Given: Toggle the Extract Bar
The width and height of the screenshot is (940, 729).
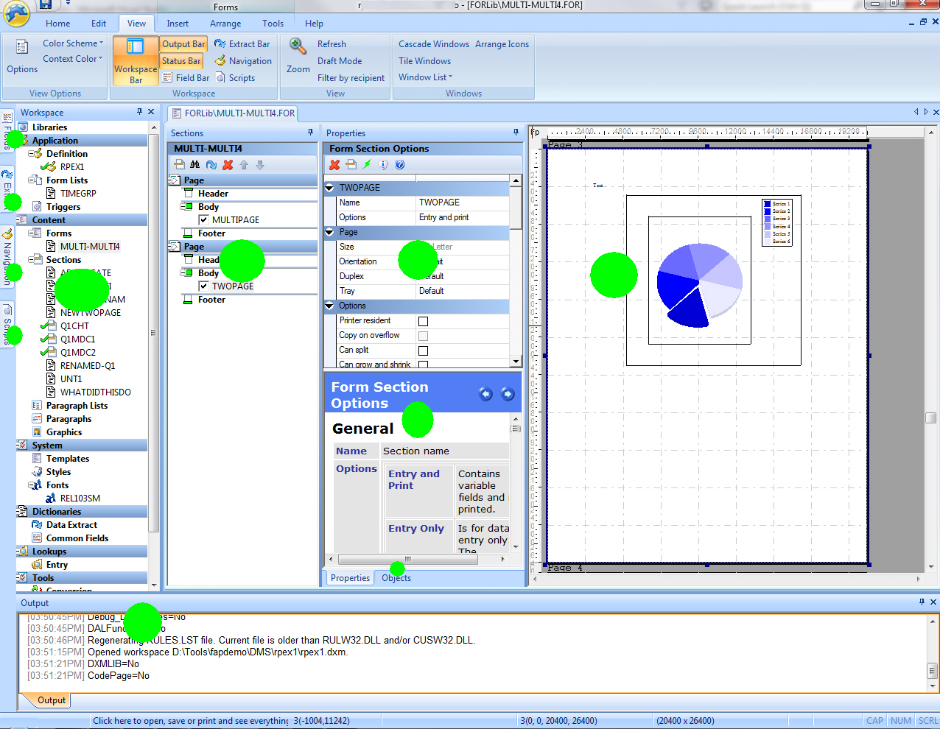Looking at the screenshot, I should (x=242, y=44).
